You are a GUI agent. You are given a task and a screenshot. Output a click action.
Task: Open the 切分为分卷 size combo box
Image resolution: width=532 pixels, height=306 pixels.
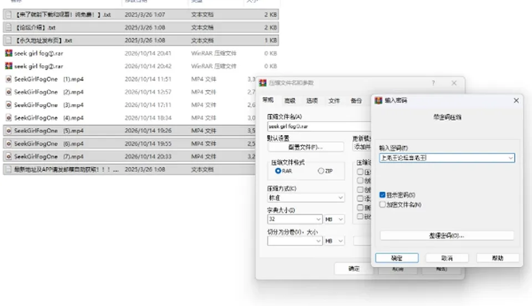[294, 241]
